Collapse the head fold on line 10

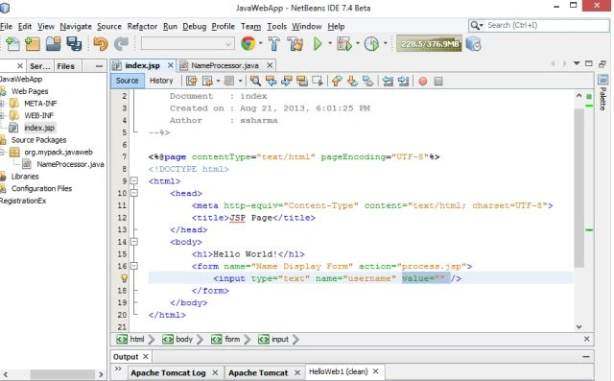(134, 193)
